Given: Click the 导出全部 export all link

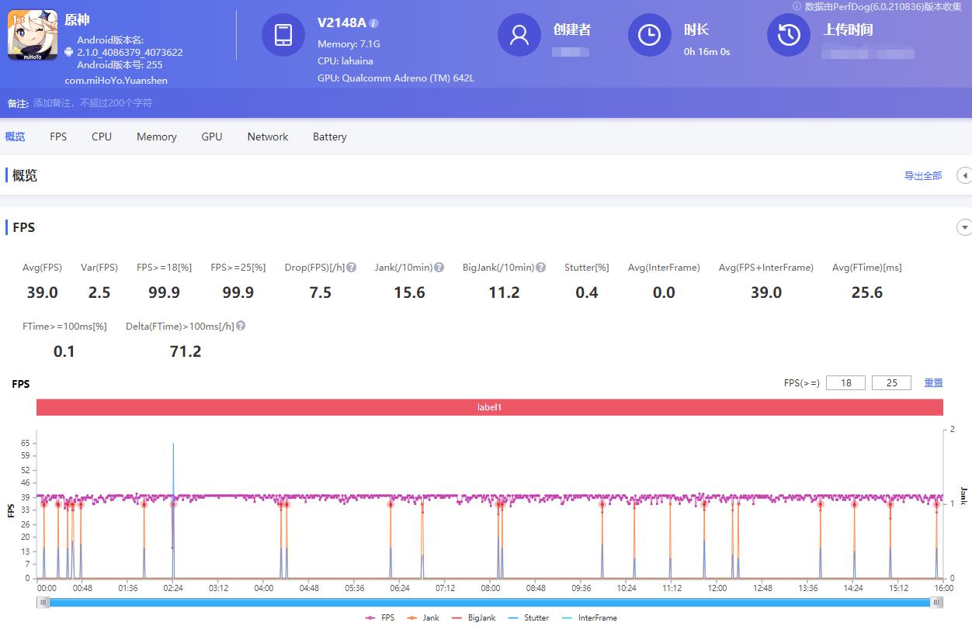Looking at the screenshot, I should 922,176.
